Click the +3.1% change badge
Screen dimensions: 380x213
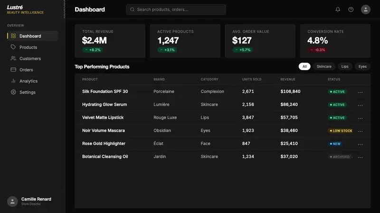pyautogui.click(x=167, y=50)
